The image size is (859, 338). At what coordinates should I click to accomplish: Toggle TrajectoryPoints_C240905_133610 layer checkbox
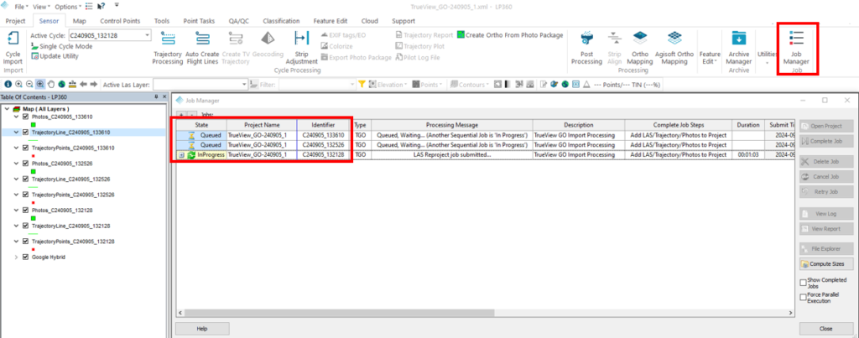(25, 148)
